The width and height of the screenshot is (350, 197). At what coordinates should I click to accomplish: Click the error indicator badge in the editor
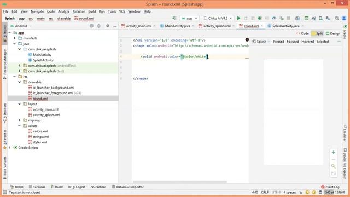247,40
